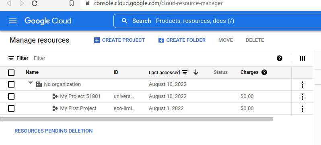Viewport: 321px width, 145px height.
Task: Click CREATE PROJECT button
Action: coord(119,40)
